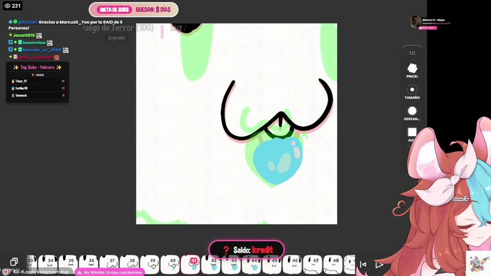Open the Tamaño brush size control
The width and height of the screenshot is (491, 276).
pyautogui.click(x=412, y=92)
